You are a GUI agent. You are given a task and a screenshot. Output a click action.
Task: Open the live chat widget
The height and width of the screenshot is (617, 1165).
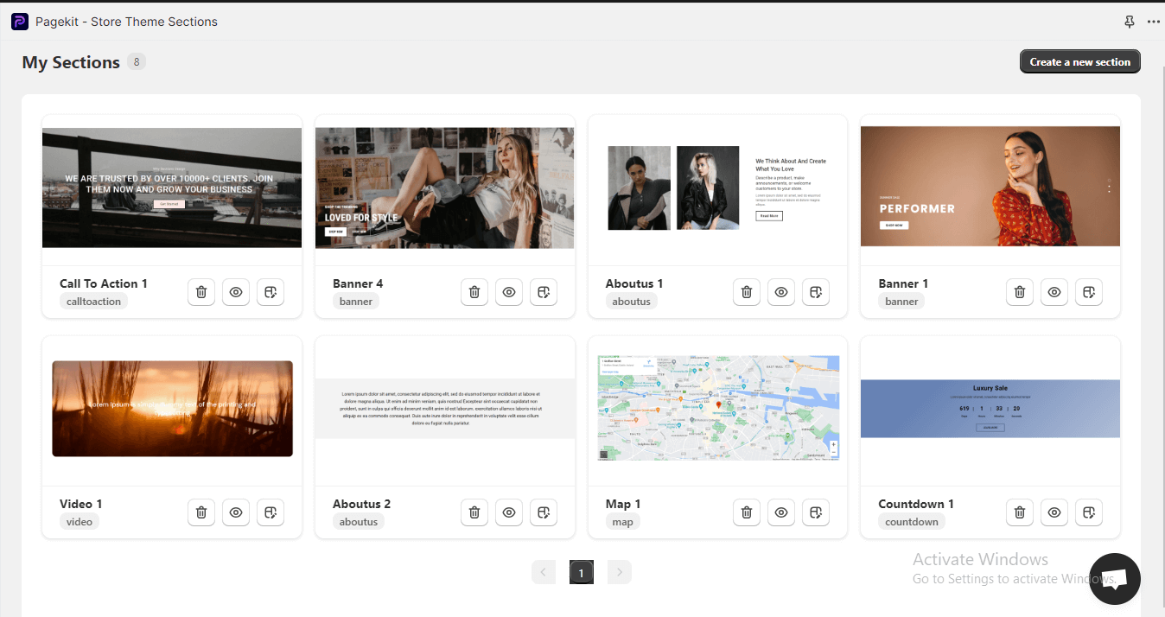tap(1114, 579)
